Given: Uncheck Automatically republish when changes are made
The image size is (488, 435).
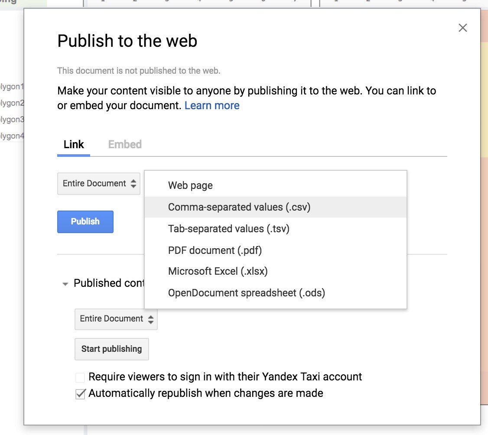Looking at the screenshot, I should [x=80, y=394].
